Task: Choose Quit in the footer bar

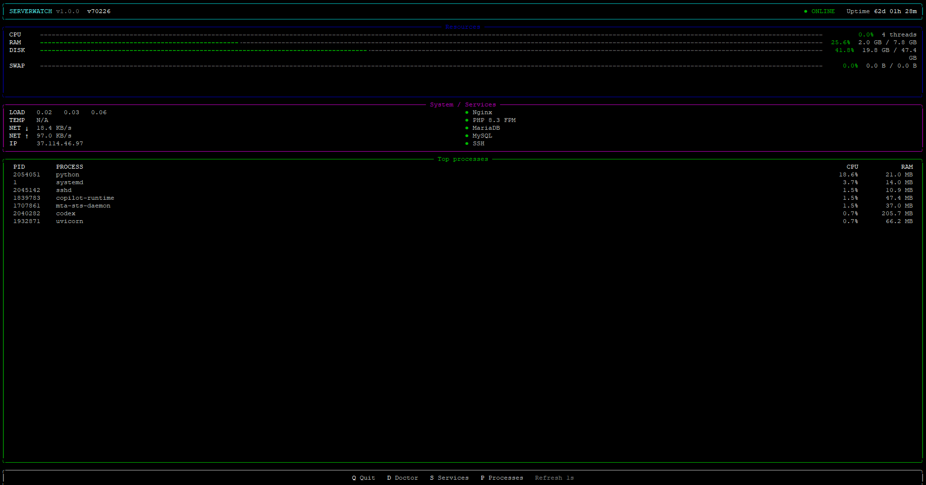Action: [364, 478]
